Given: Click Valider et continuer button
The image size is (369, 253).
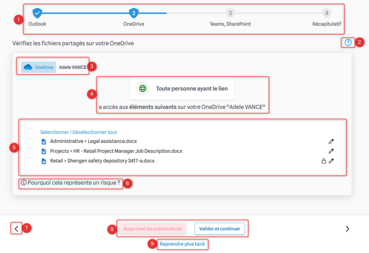Looking at the screenshot, I should coord(220,229).
